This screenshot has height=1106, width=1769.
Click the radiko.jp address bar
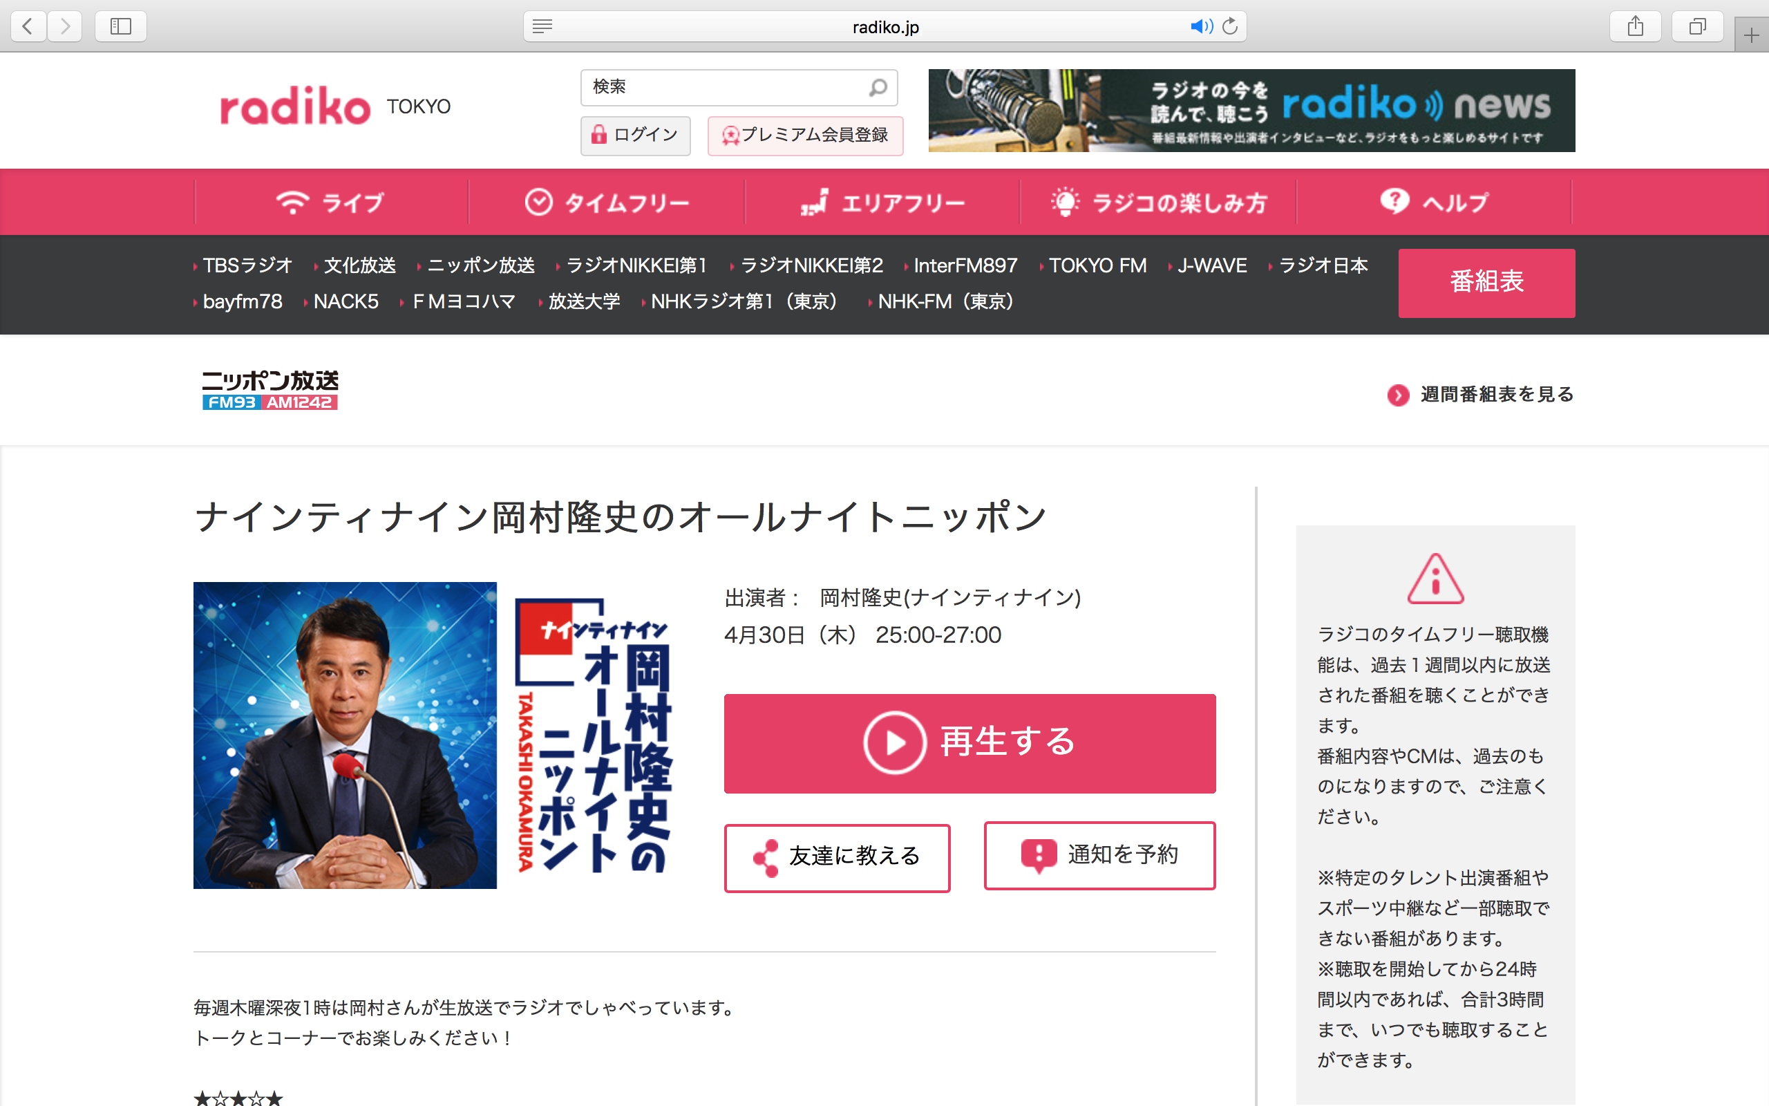tap(885, 26)
